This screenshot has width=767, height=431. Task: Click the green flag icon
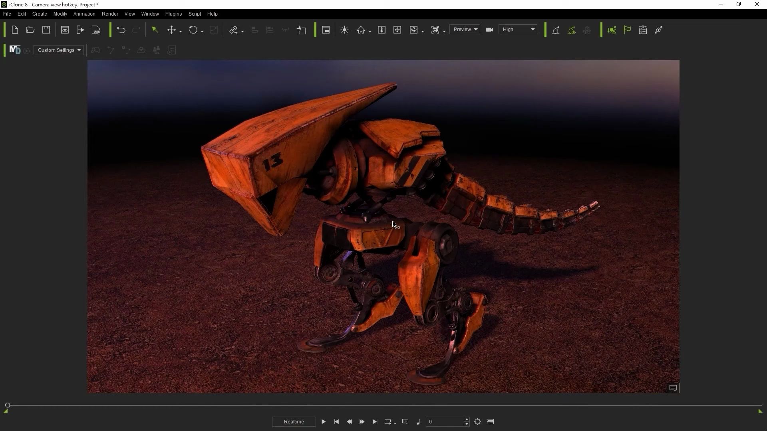coord(627,30)
